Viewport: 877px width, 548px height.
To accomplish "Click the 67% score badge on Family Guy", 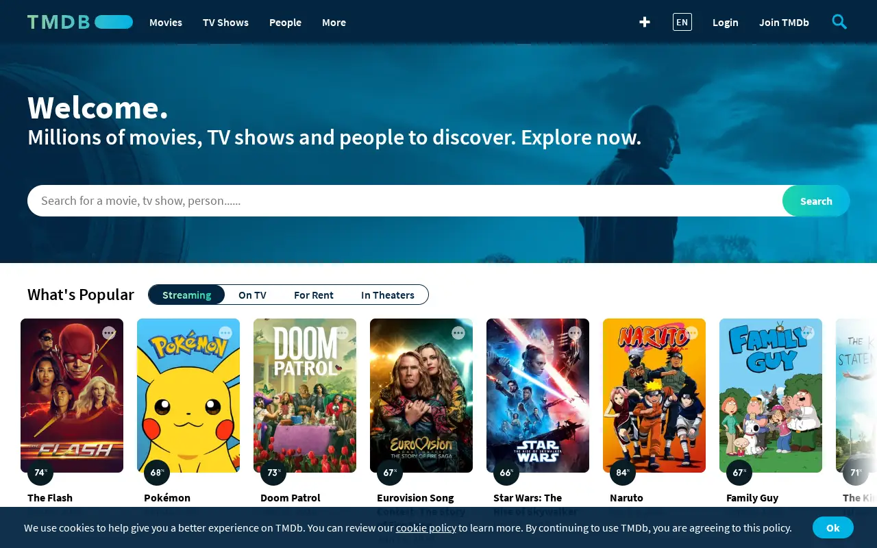I will pyautogui.click(x=739, y=473).
